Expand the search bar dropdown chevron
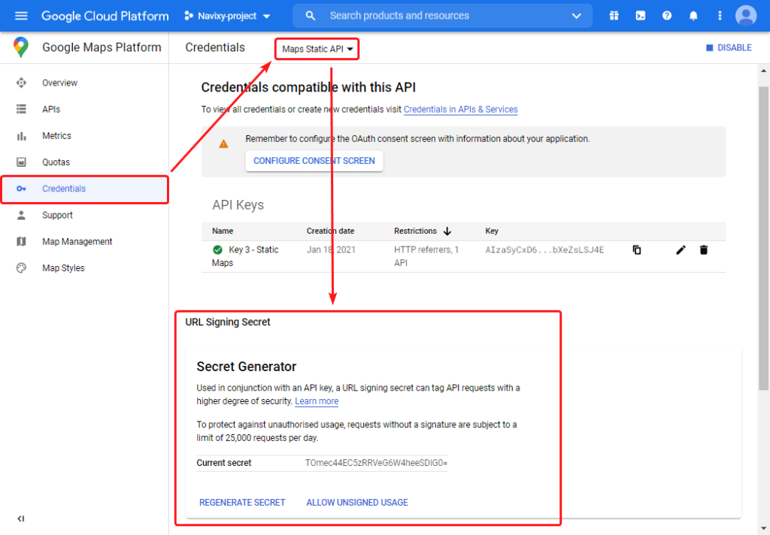The width and height of the screenshot is (770, 535). coord(577,16)
